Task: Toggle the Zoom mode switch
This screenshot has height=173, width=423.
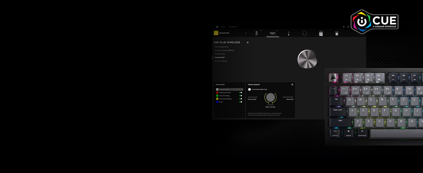Action: (241, 102)
